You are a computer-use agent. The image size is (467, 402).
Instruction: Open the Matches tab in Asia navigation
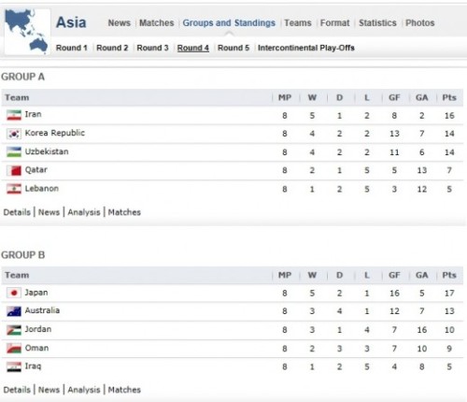click(x=157, y=22)
